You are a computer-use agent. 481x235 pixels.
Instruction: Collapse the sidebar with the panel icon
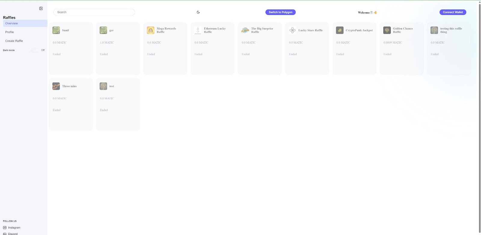point(41,8)
